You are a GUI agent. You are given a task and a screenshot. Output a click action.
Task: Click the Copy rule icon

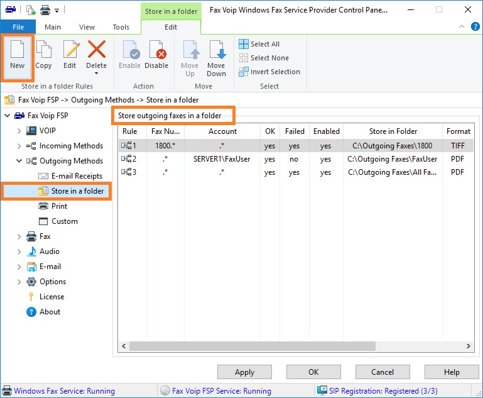[x=44, y=49]
